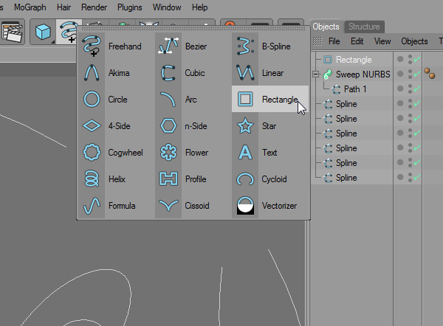The width and height of the screenshot is (443, 326).
Task: Switch to the Structure tab
Action: [364, 27]
